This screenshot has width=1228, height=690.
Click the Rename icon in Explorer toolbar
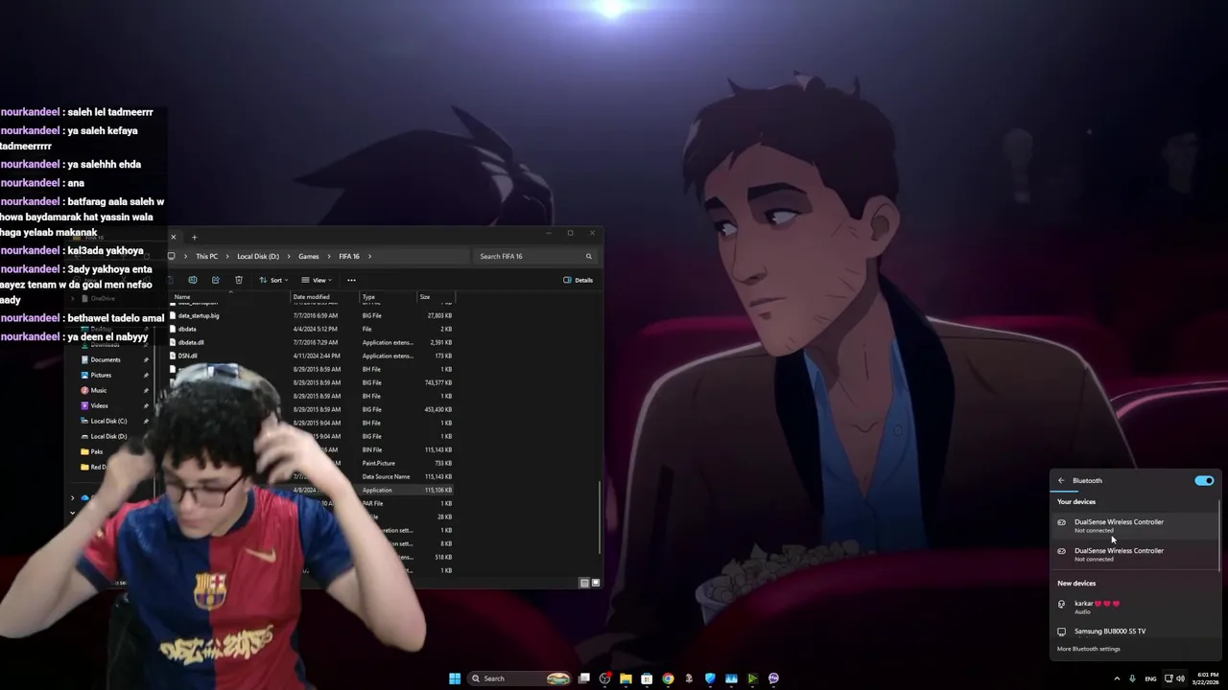(x=192, y=280)
